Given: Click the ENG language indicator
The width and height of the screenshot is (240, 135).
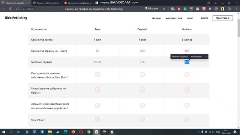Looking at the screenshot, I should (x=218, y=132).
